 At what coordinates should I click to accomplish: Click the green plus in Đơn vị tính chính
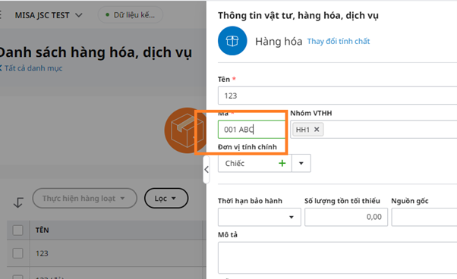tap(282, 163)
